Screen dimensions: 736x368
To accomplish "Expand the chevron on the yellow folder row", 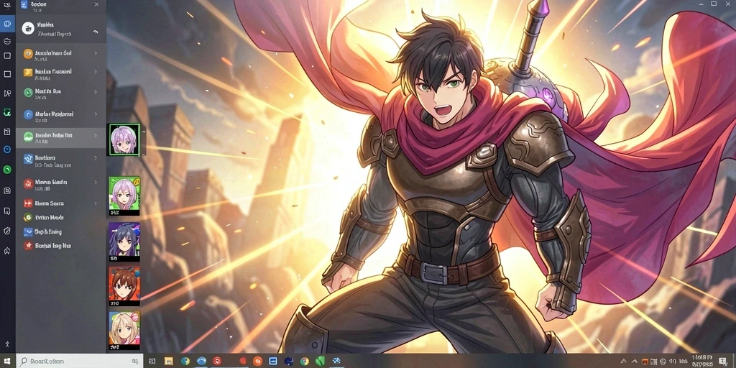I will [96, 72].
